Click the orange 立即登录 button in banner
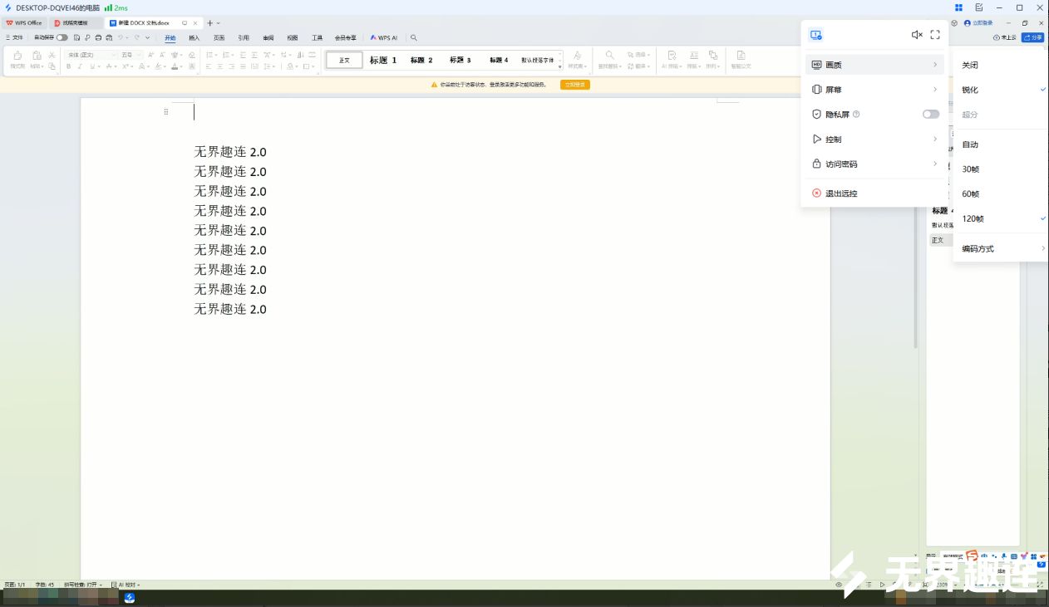Image resolution: width=1049 pixels, height=607 pixels. click(x=574, y=85)
